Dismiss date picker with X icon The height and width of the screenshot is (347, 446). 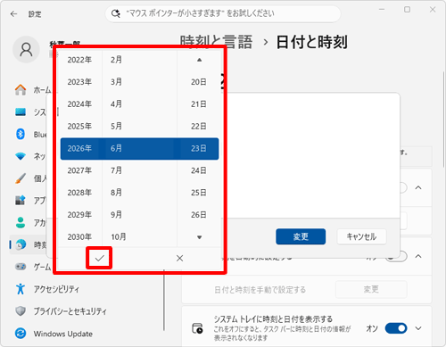pyautogui.click(x=179, y=258)
